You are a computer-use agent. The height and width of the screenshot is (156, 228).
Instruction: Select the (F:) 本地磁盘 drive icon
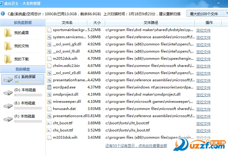coord(8,119)
